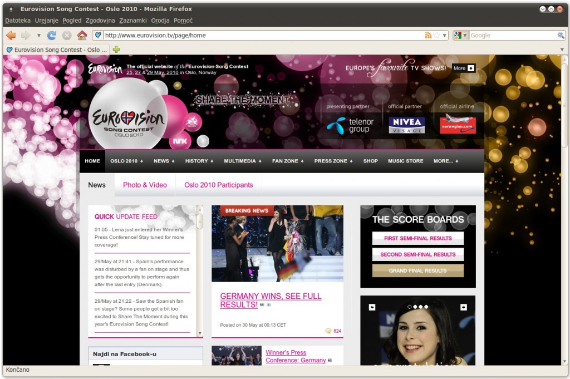The height and width of the screenshot is (379, 570).
Task: Click the URL address field
Action: click(263, 35)
